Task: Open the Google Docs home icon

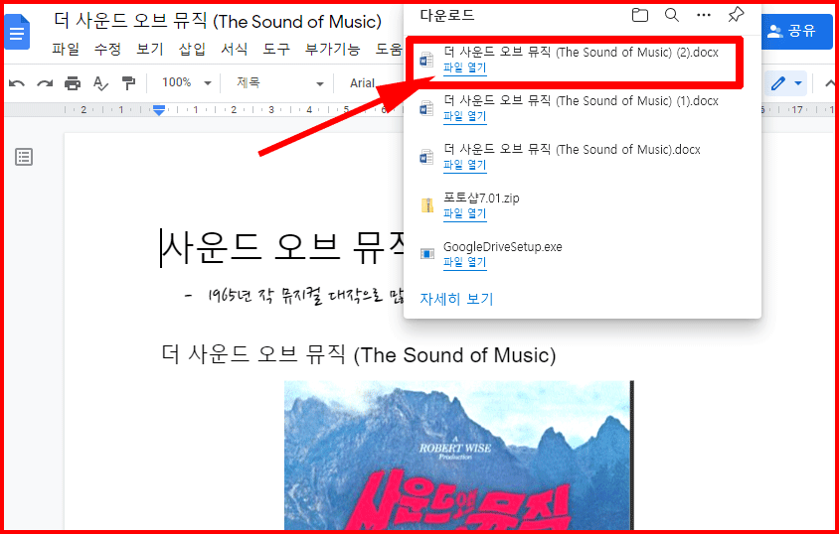Action: click(x=17, y=33)
